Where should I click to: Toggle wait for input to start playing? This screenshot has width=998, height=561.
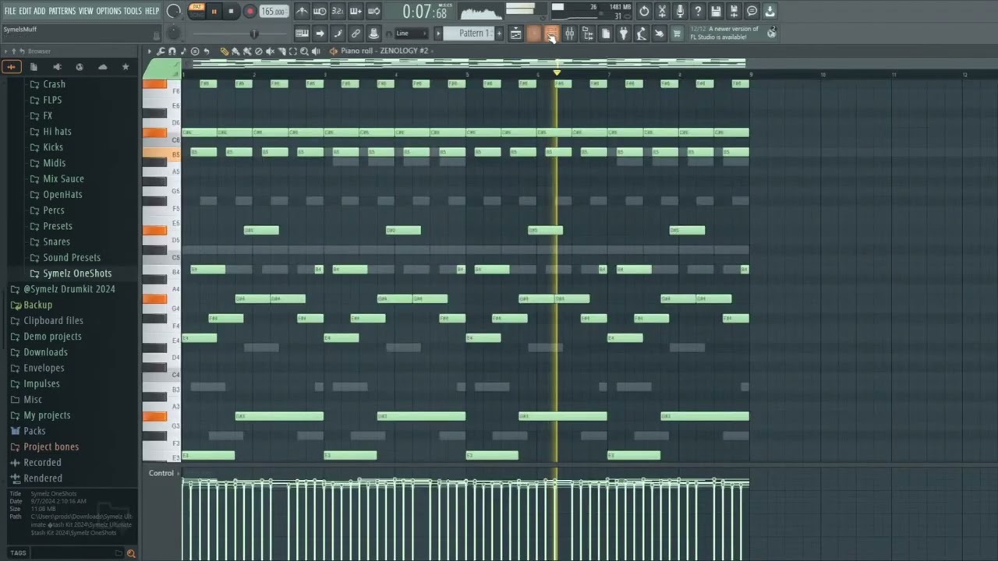click(x=320, y=11)
